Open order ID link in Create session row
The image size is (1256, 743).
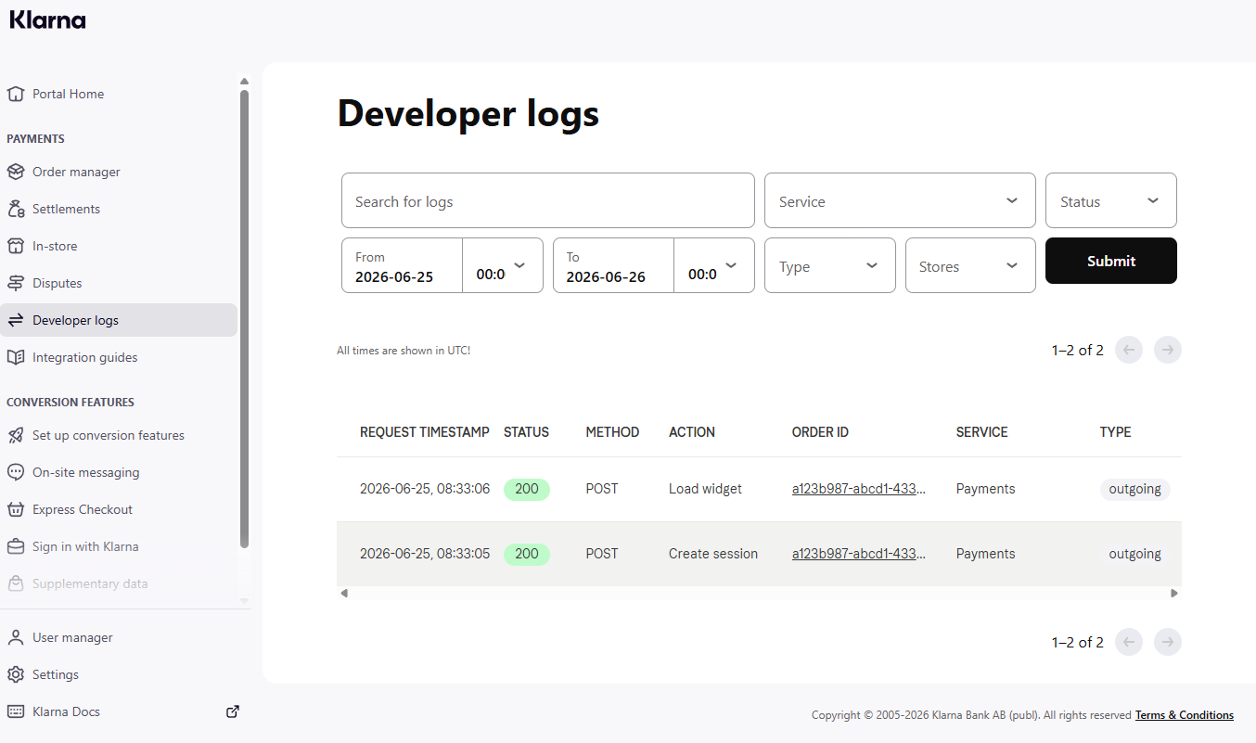859,554
